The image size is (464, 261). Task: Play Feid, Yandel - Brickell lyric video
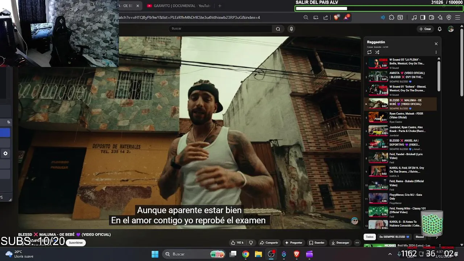401,158
